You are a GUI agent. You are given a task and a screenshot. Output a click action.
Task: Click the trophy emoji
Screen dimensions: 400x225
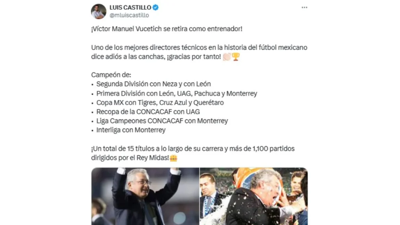point(236,57)
